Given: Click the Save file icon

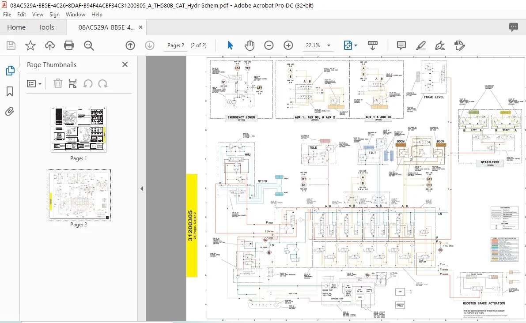Looking at the screenshot, I should click(11, 45).
